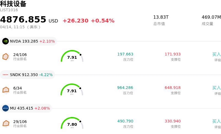Click NVDA resistance level 197.663
221x134 pixels.
click(125, 54)
